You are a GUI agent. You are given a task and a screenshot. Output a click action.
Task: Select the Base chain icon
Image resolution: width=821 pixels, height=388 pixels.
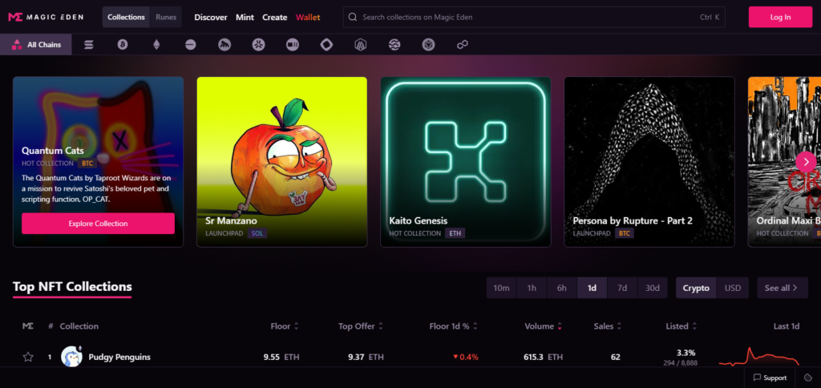[191, 45]
